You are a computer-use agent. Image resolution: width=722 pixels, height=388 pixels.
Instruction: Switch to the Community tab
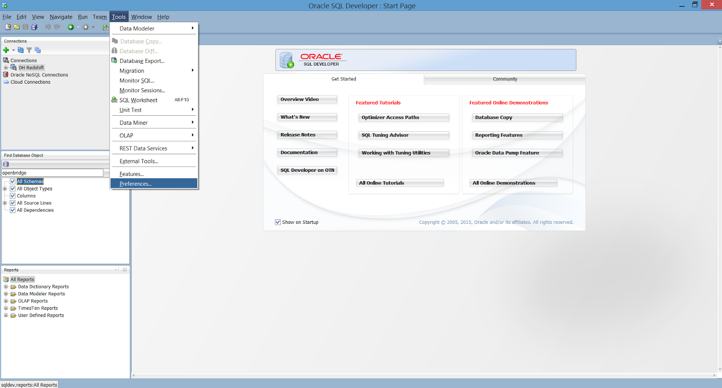[x=505, y=79]
